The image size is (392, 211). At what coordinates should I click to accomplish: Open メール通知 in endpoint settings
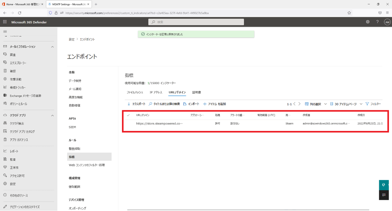pos(75,89)
